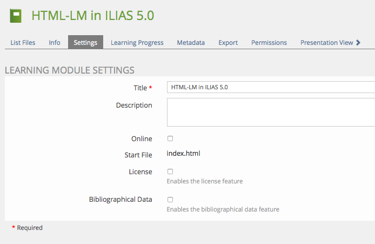Screen dimensions: 375x244
Task: Click into the Title text field
Action: [270, 87]
